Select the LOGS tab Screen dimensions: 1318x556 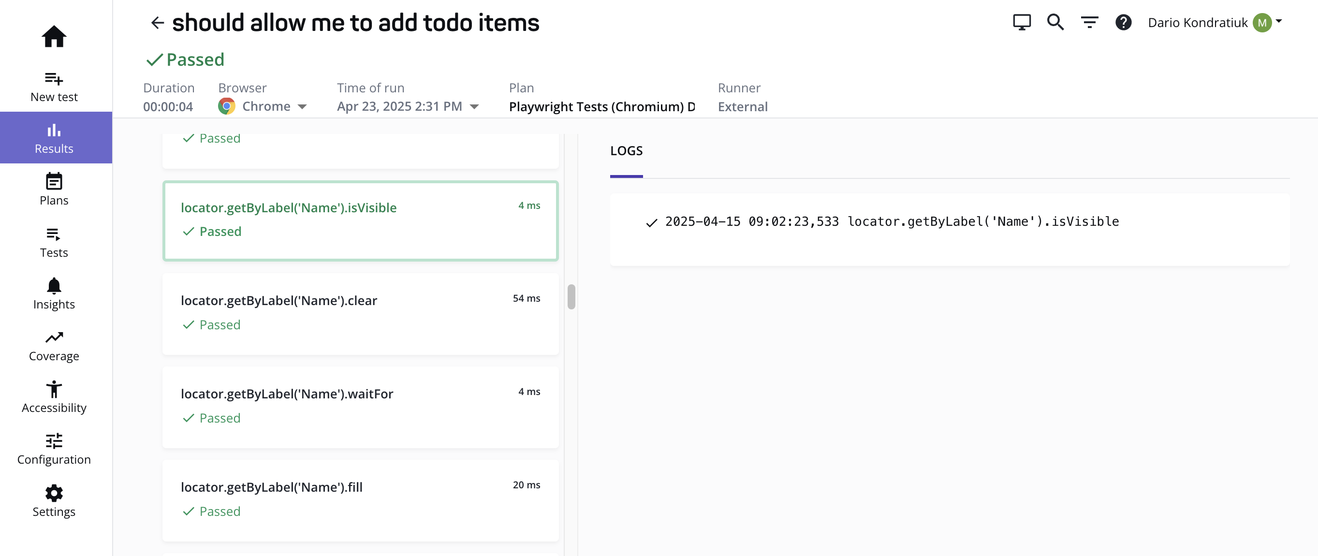pyautogui.click(x=626, y=151)
